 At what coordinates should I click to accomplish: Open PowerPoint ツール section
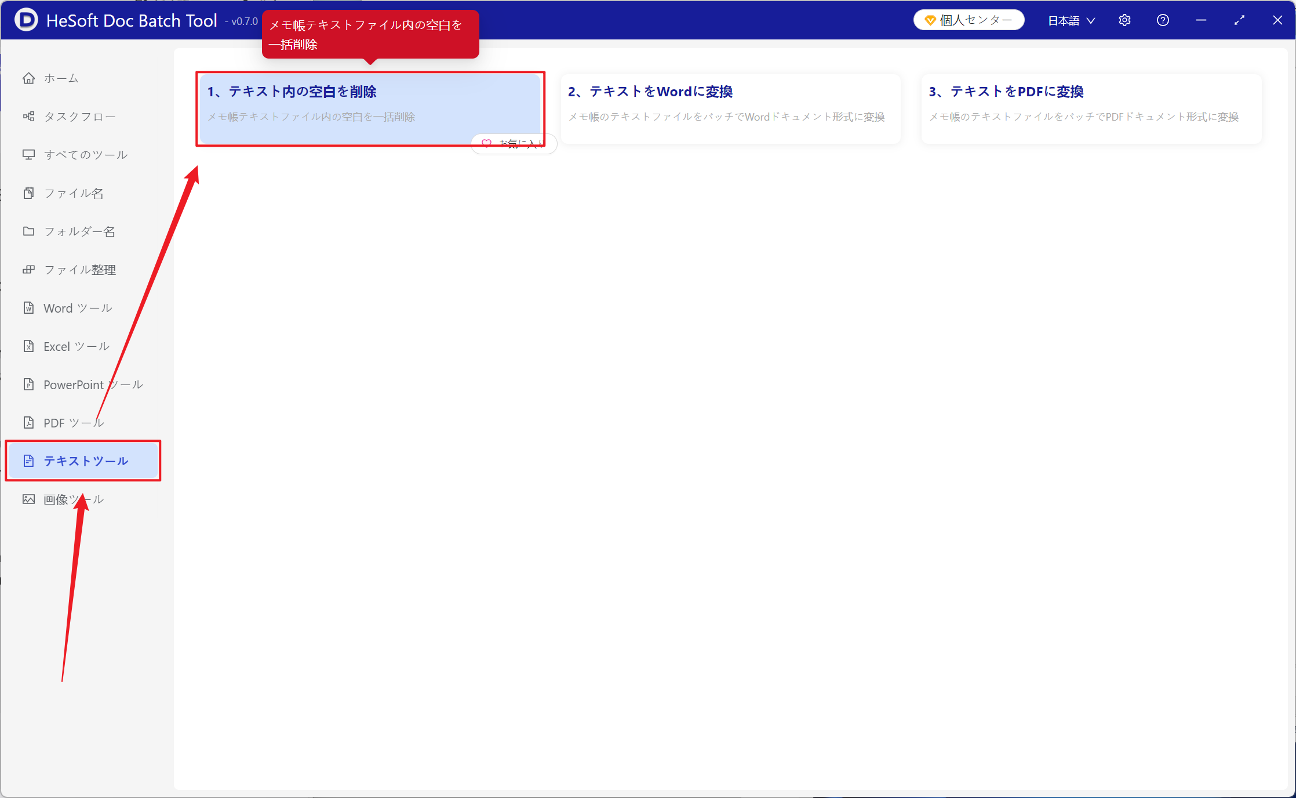(82, 385)
